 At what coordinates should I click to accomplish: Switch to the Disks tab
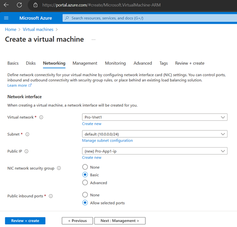(31, 63)
